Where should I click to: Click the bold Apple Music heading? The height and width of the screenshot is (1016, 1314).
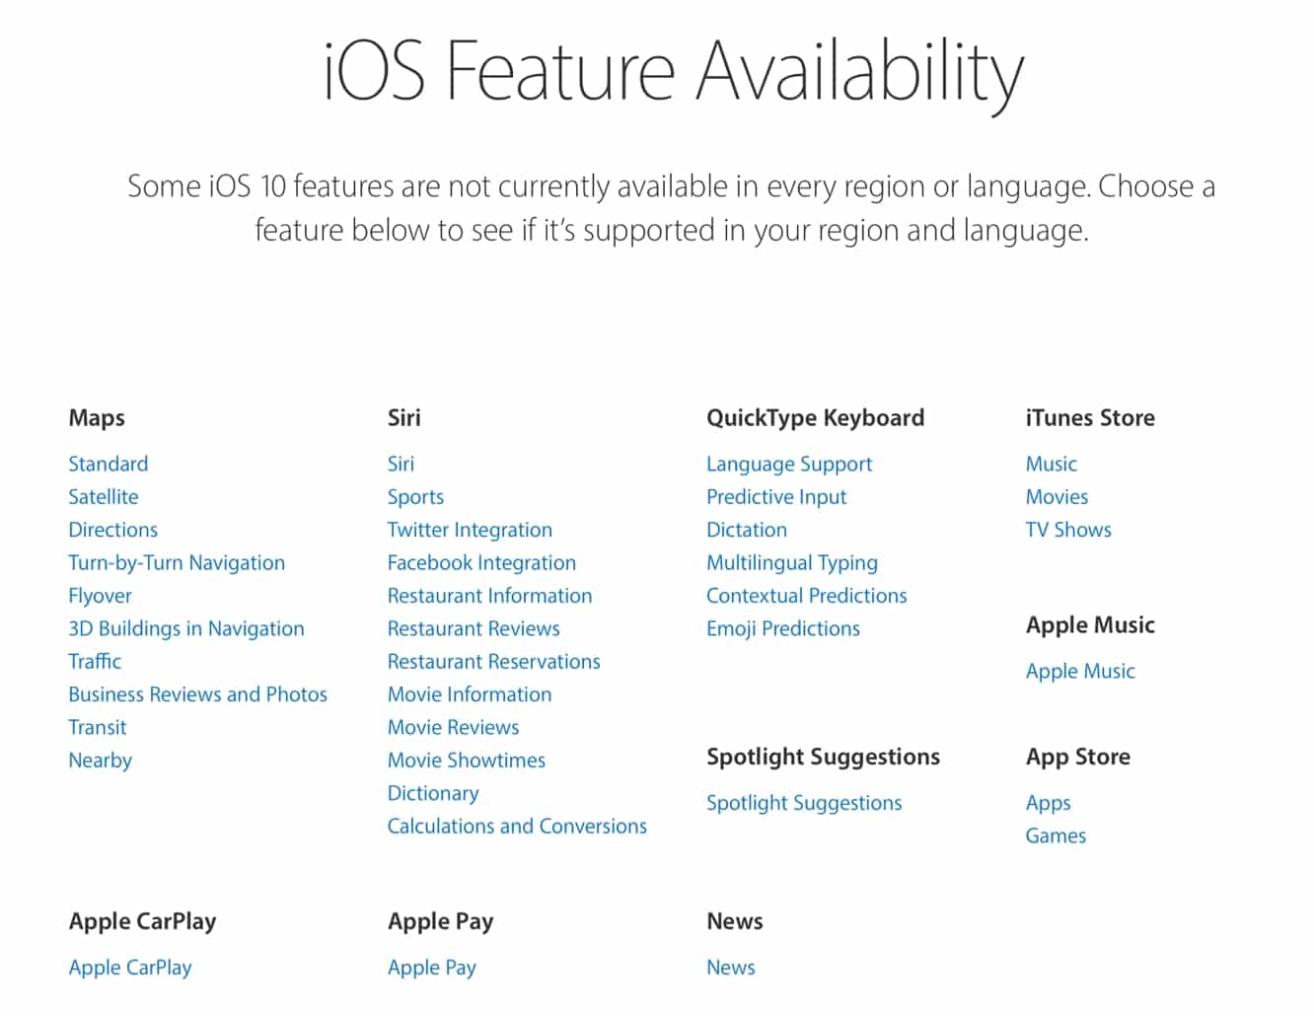1090,625
